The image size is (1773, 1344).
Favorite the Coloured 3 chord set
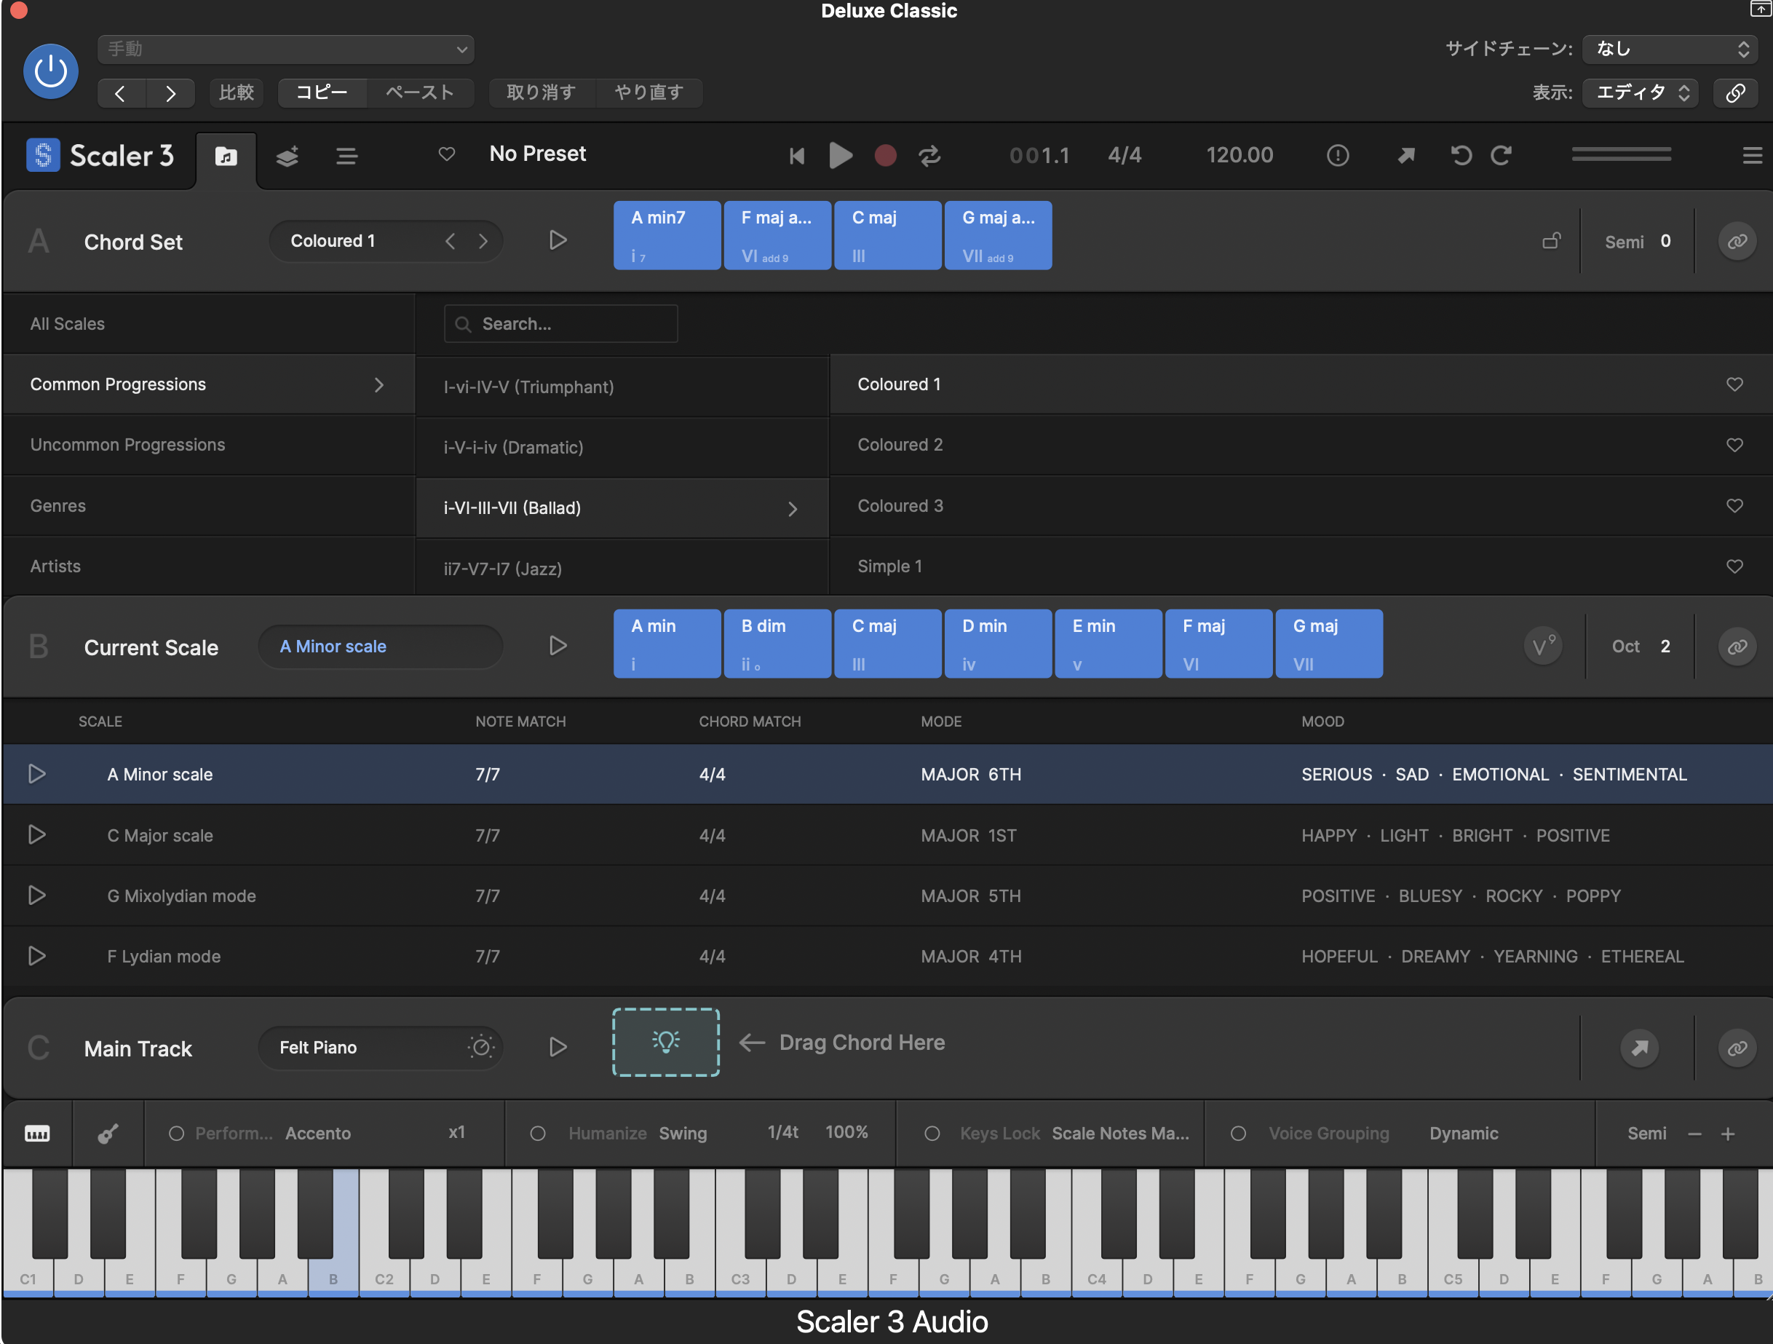tap(1734, 506)
